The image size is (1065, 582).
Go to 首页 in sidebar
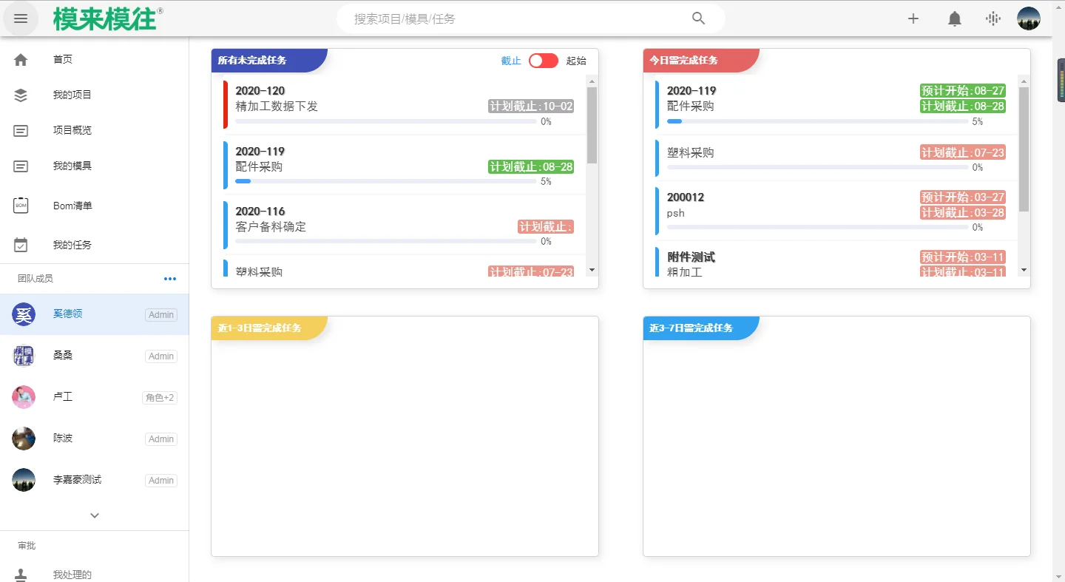coord(62,59)
